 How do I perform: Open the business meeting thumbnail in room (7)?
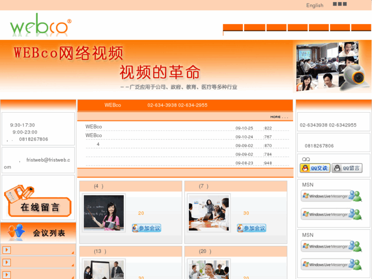click(x=209, y=213)
